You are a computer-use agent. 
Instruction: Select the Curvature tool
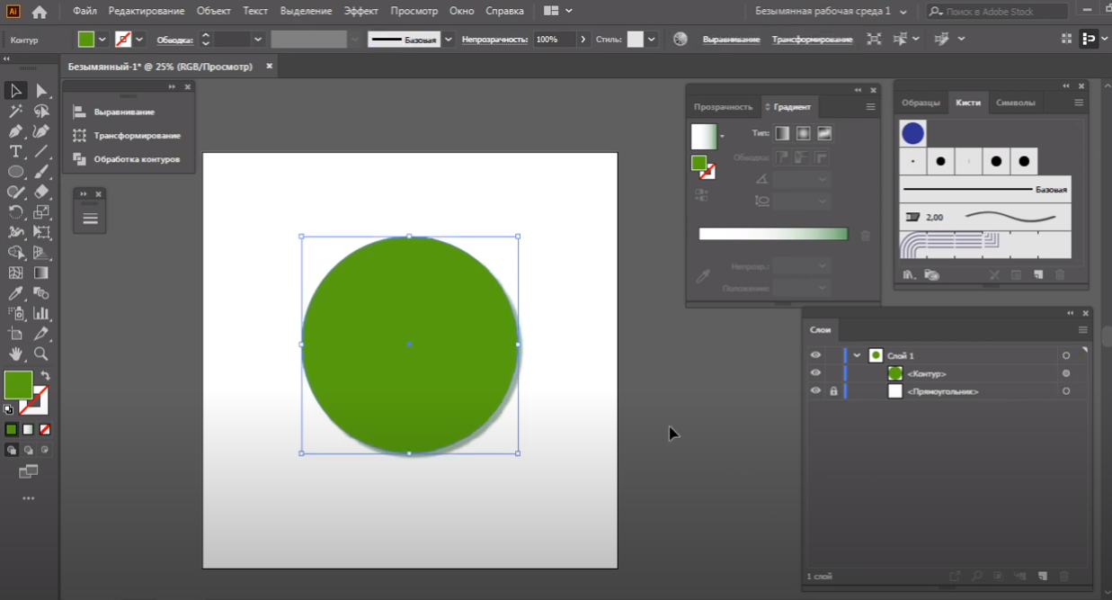pos(41,131)
